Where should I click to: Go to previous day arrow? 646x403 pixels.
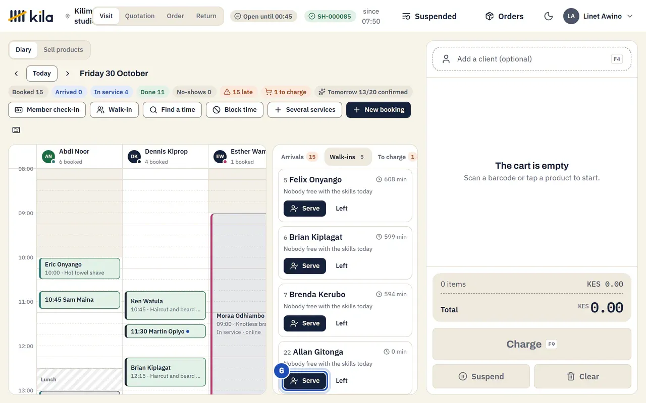point(16,74)
